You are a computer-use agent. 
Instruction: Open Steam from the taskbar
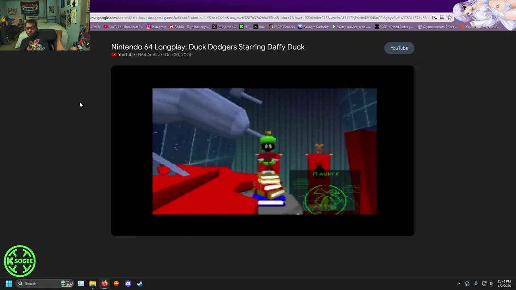click(140, 284)
